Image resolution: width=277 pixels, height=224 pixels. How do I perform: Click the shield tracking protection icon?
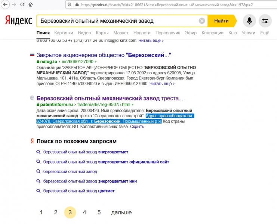click(x=69, y=4)
